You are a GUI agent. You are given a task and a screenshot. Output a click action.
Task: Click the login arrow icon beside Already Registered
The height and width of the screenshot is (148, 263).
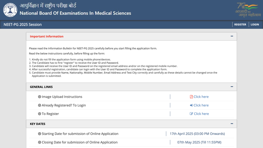pyautogui.click(x=191, y=105)
